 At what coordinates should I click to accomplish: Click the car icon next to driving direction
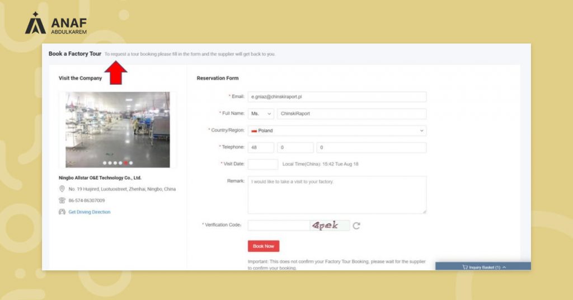(62, 212)
